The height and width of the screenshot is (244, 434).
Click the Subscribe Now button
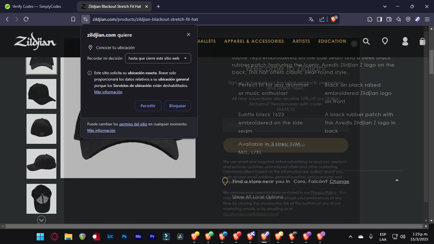pyautogui.click(x=286, y=145)
